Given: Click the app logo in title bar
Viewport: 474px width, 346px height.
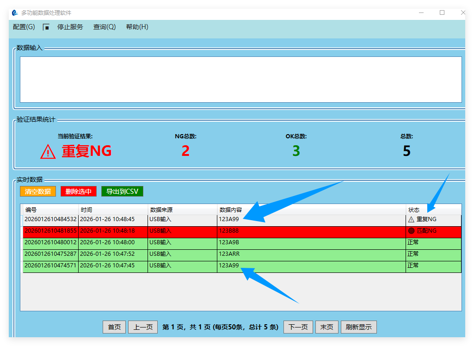Looking at the screenshot, I should tap(15, 13).
